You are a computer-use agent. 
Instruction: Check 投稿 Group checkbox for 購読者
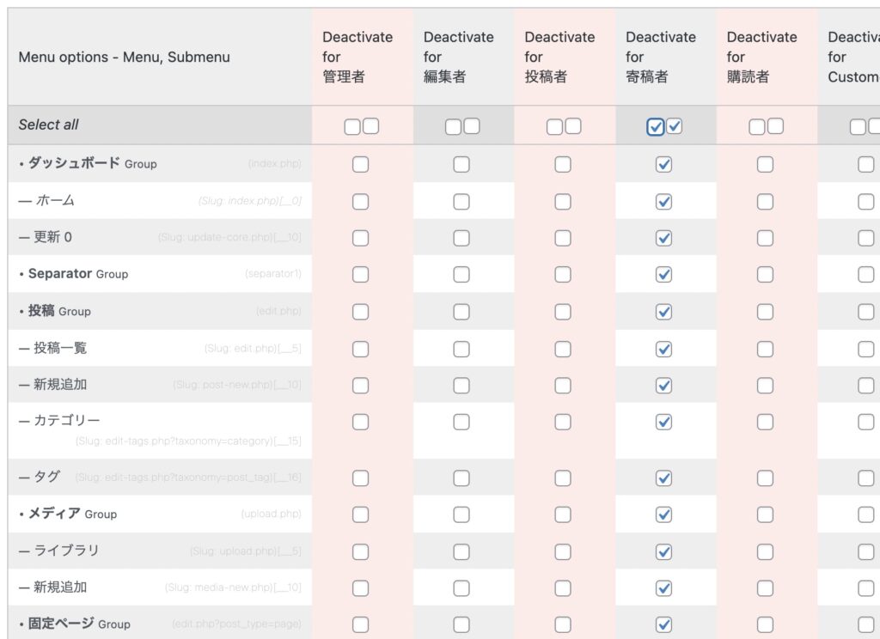coord(765,312)
